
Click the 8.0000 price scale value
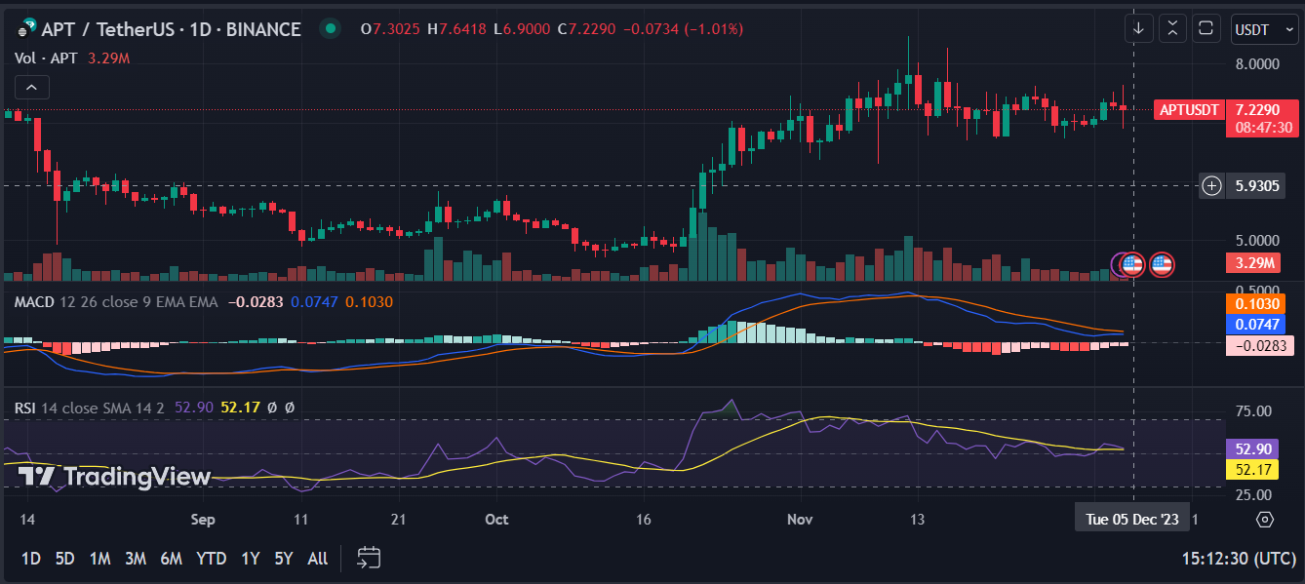1257,64
